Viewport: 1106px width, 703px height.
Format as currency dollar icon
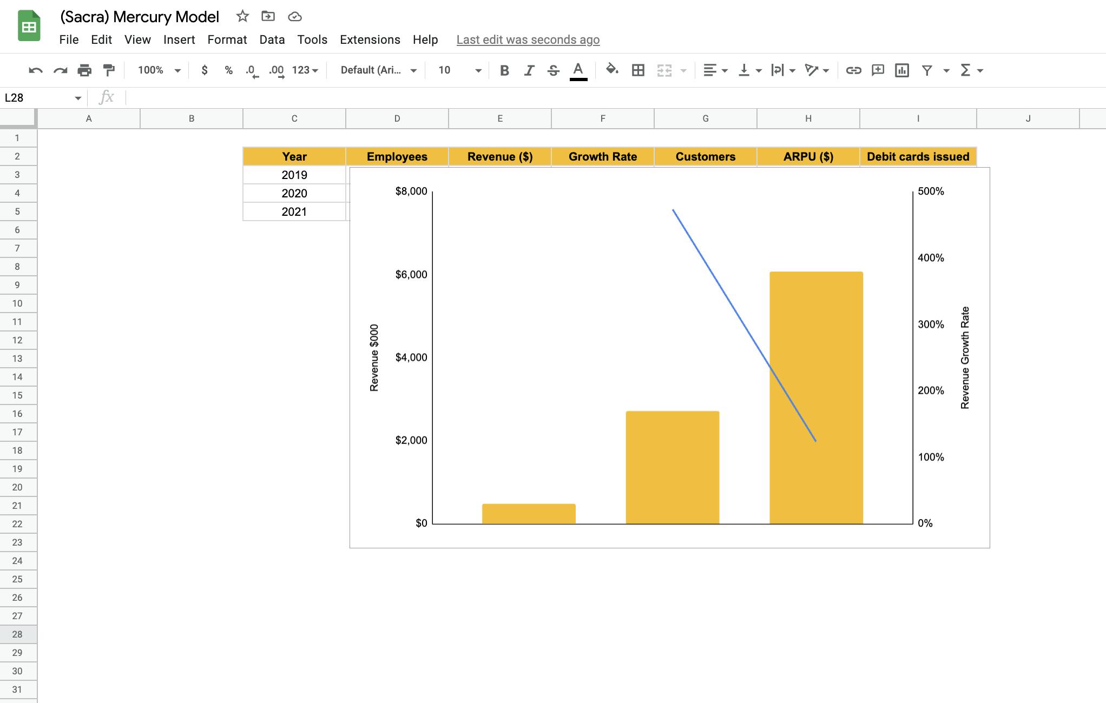click(205, 70)
